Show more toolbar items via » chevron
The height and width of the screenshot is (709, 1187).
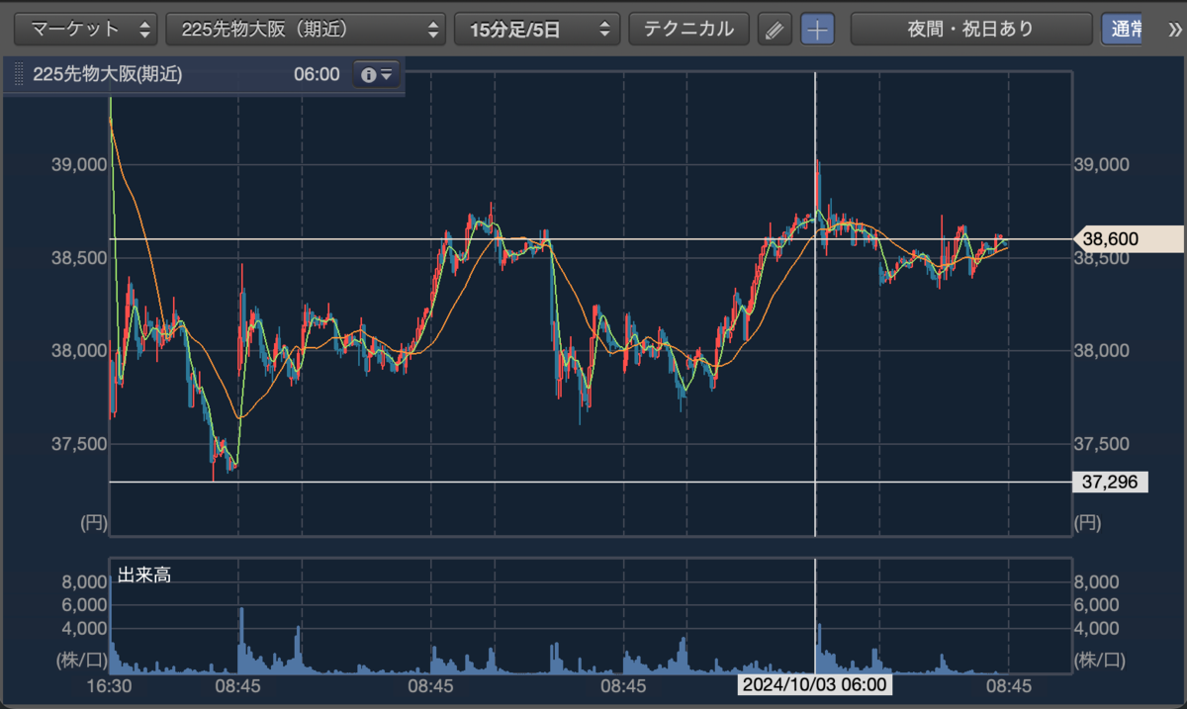[x=1175, y=30]
